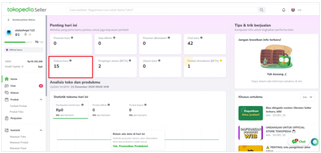
Task: Click the tokopedia Seller logo
Action: coord(27,10)
